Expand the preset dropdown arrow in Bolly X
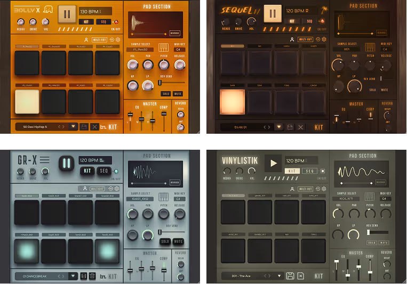The image size is (407, 284). pyautogui.click(x=73, y=127)
